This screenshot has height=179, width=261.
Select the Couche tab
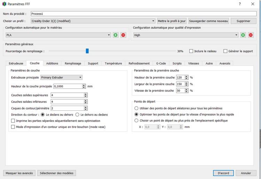pyautogui.click(x=34, y=63)
